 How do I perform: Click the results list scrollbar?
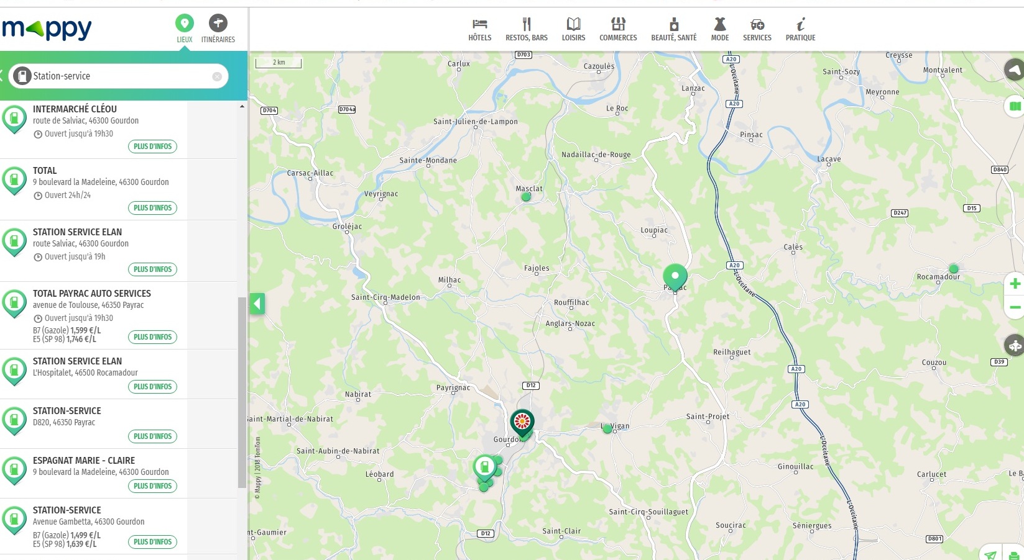242,391
